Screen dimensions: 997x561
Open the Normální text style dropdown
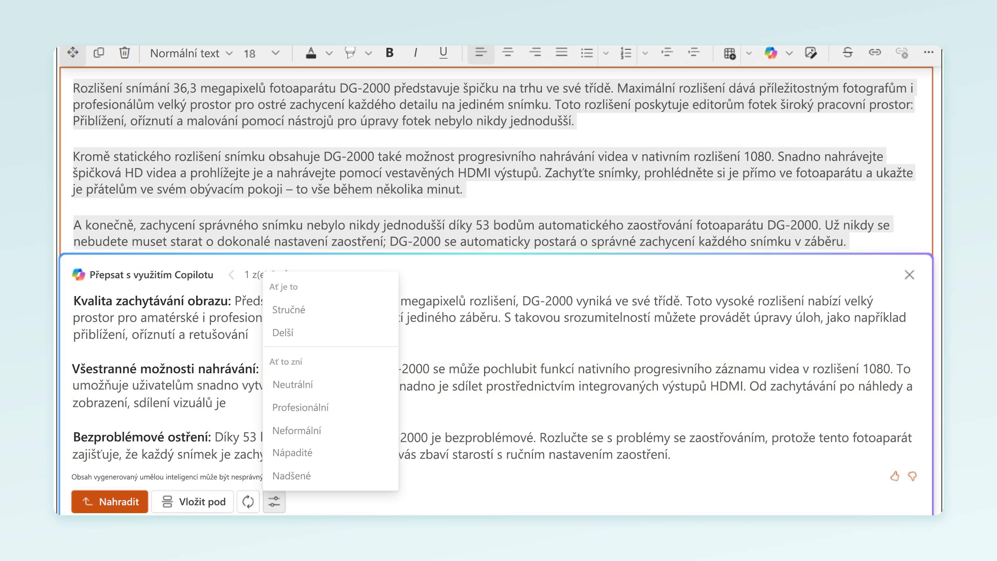191,53
